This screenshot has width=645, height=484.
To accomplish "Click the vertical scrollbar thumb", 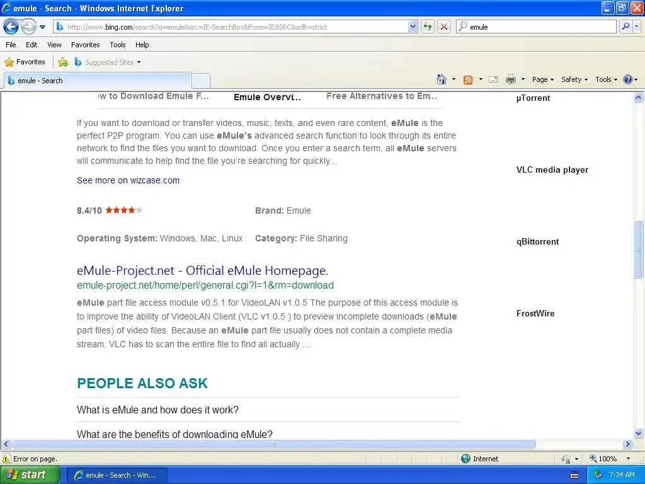I will (x=639, y=250).
